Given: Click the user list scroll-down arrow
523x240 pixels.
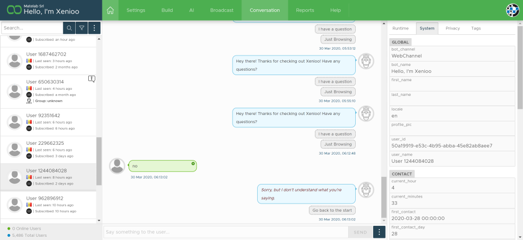Looking at the screenshot, I should 99,220.
